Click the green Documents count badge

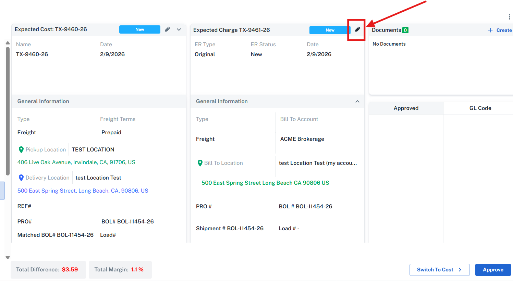[x=405, y=30]
